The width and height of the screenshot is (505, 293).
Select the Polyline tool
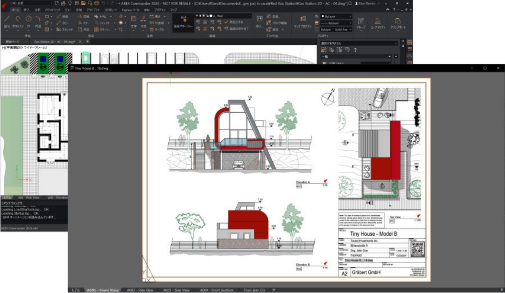click(x=18, y=20)
